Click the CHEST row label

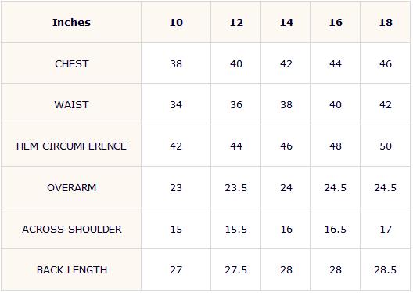pos(72,63)
